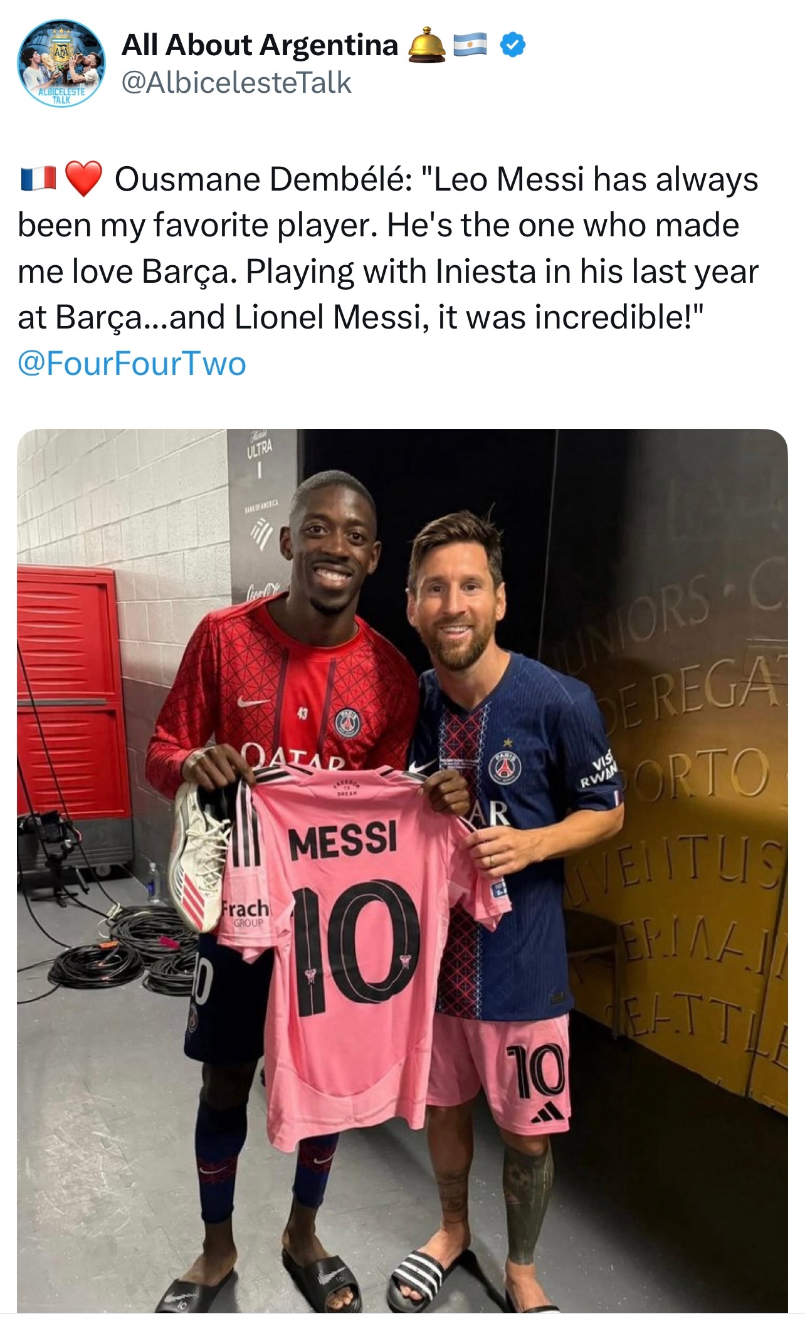This screenshot has height=1326, width=805.
Task: Click the Ousmane Dembélé quote text
Action: (x=388, y=248)
